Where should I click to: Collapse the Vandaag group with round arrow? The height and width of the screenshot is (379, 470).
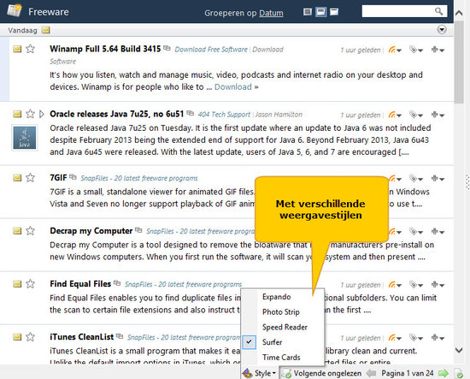coord(442,30)
